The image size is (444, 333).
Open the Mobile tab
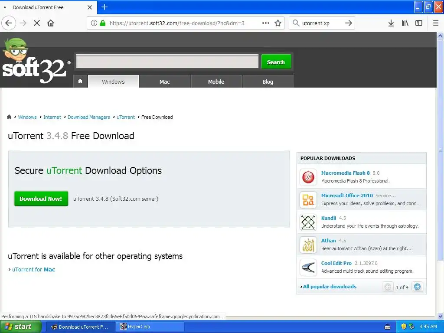pyautogui.click(x=216, y=82)
